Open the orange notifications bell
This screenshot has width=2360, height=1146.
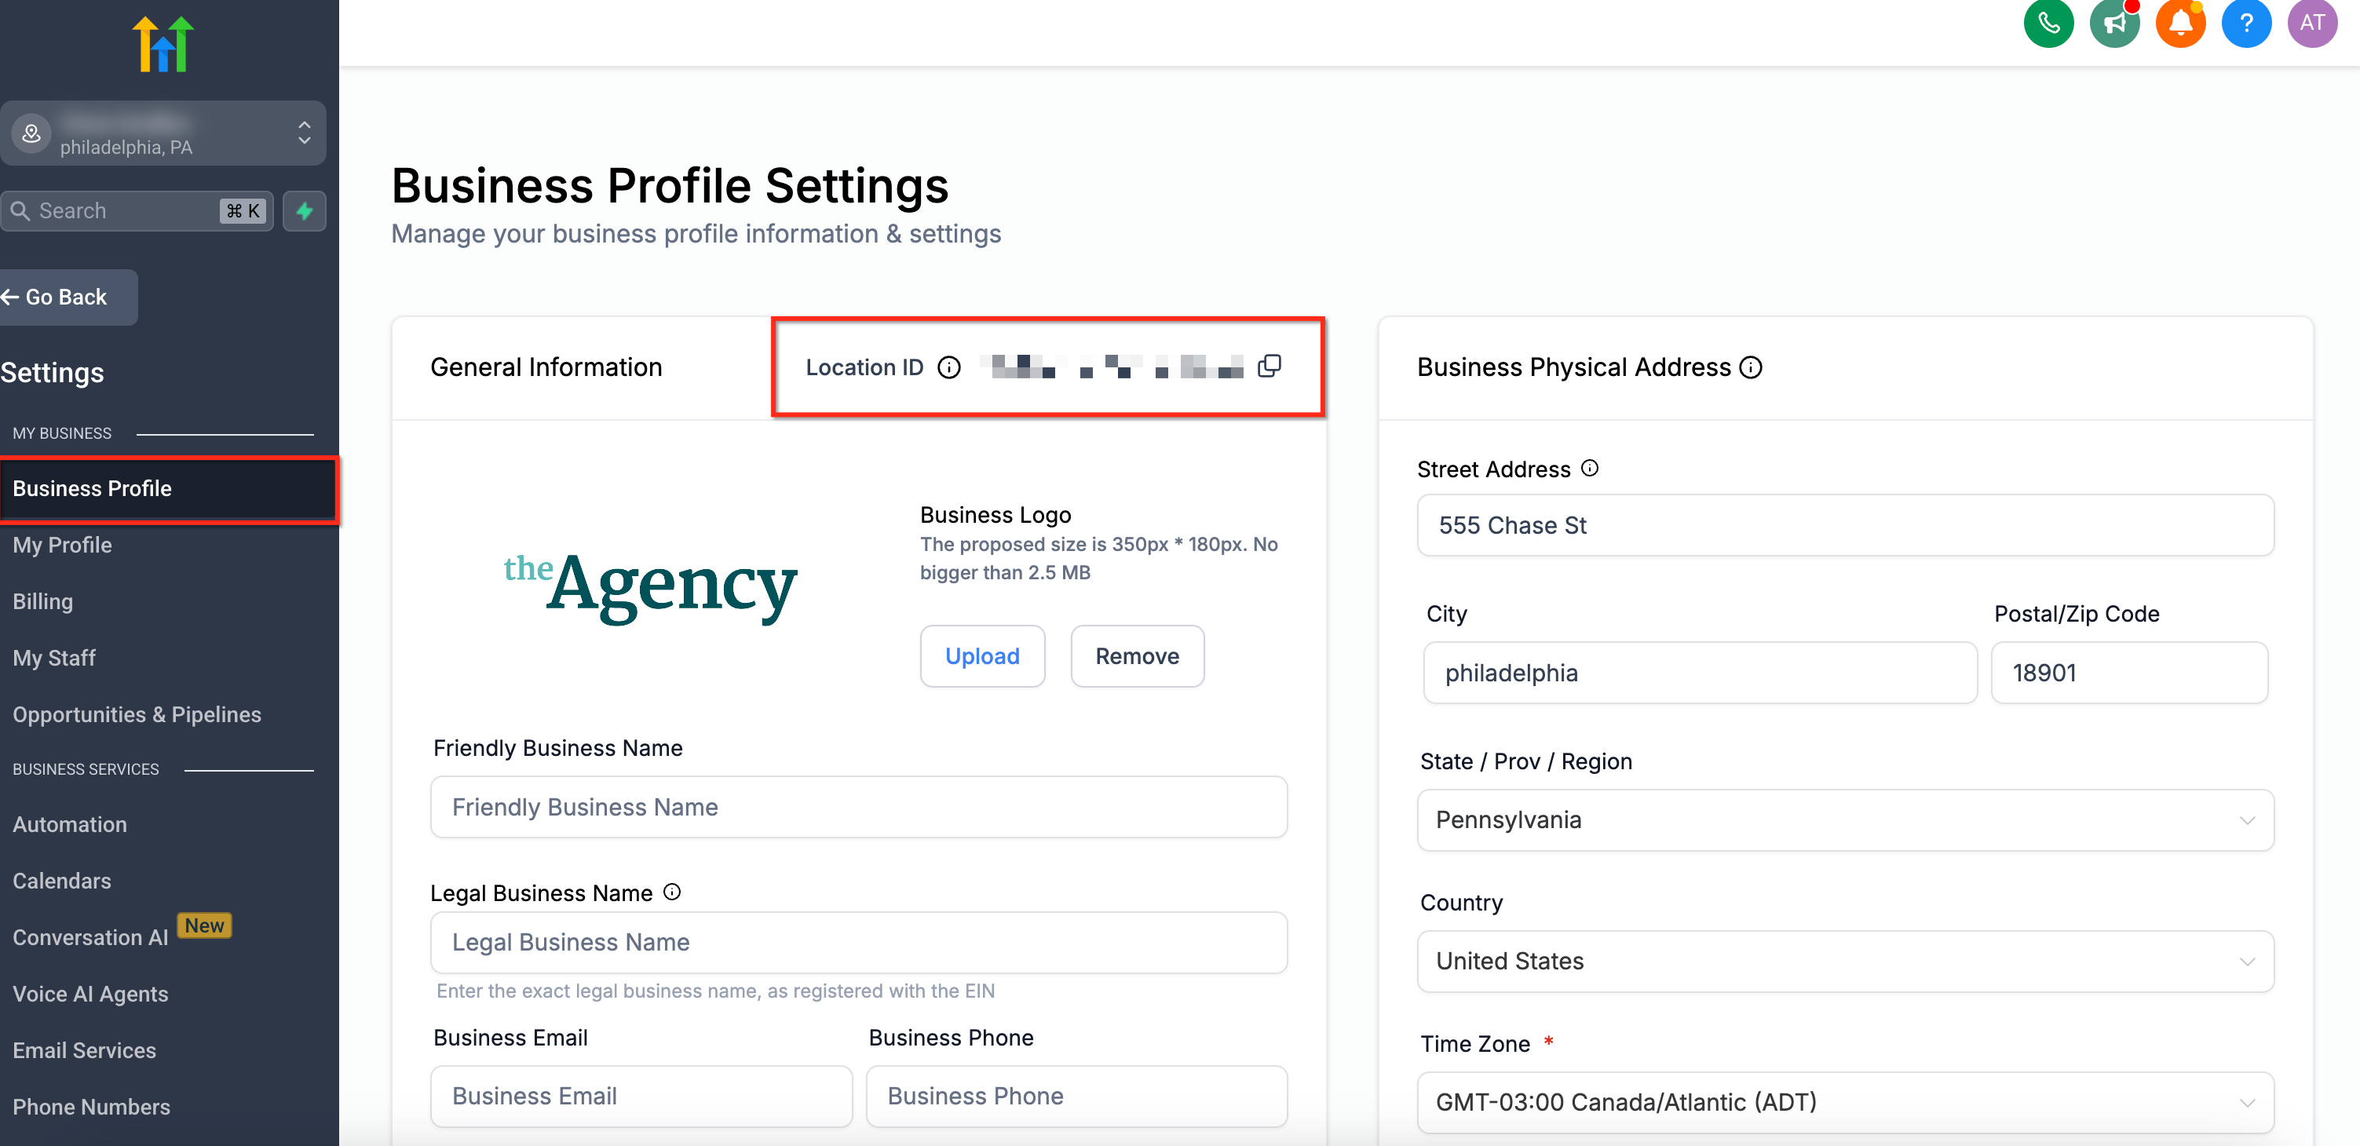pos(2179,23)
